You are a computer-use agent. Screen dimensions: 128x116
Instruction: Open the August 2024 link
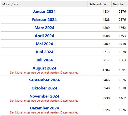click(44, 68)
